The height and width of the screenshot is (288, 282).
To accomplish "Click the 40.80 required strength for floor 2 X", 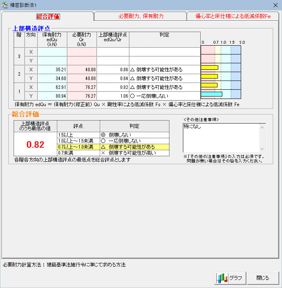I will click(x=82, y=70).
